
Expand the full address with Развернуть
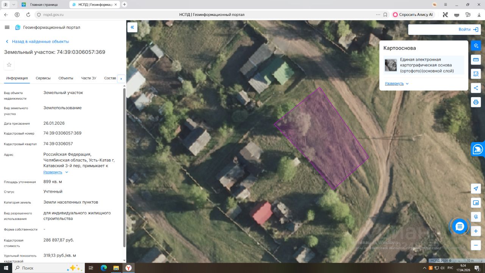click(56, 172)
